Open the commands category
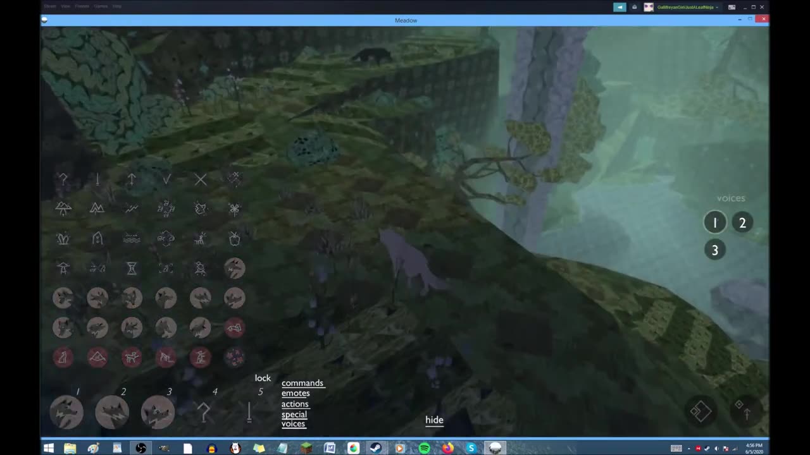Image resolution: width=810 pixels, height=455 pixels. (x=302, y=383)
